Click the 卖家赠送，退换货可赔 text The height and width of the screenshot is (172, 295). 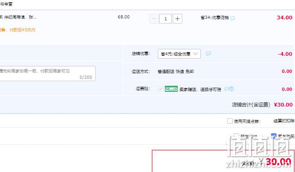[x=200, y=89]
